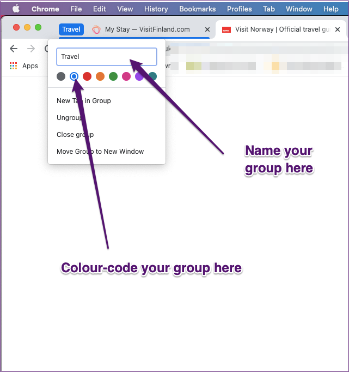Viewport: 349px width, 372px height.
Task: Close the My Stay VisitFinland tab
Action: click(207, 29)
